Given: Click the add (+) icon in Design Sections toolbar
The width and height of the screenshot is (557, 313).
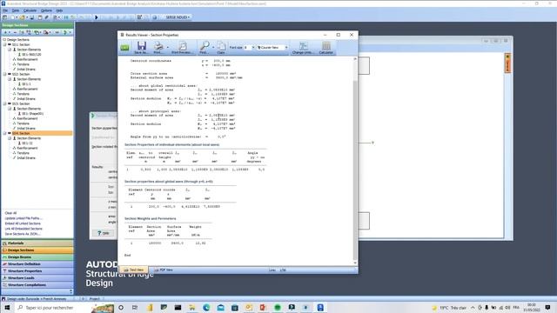Looking at the screenshot, I should coord(5,32).
